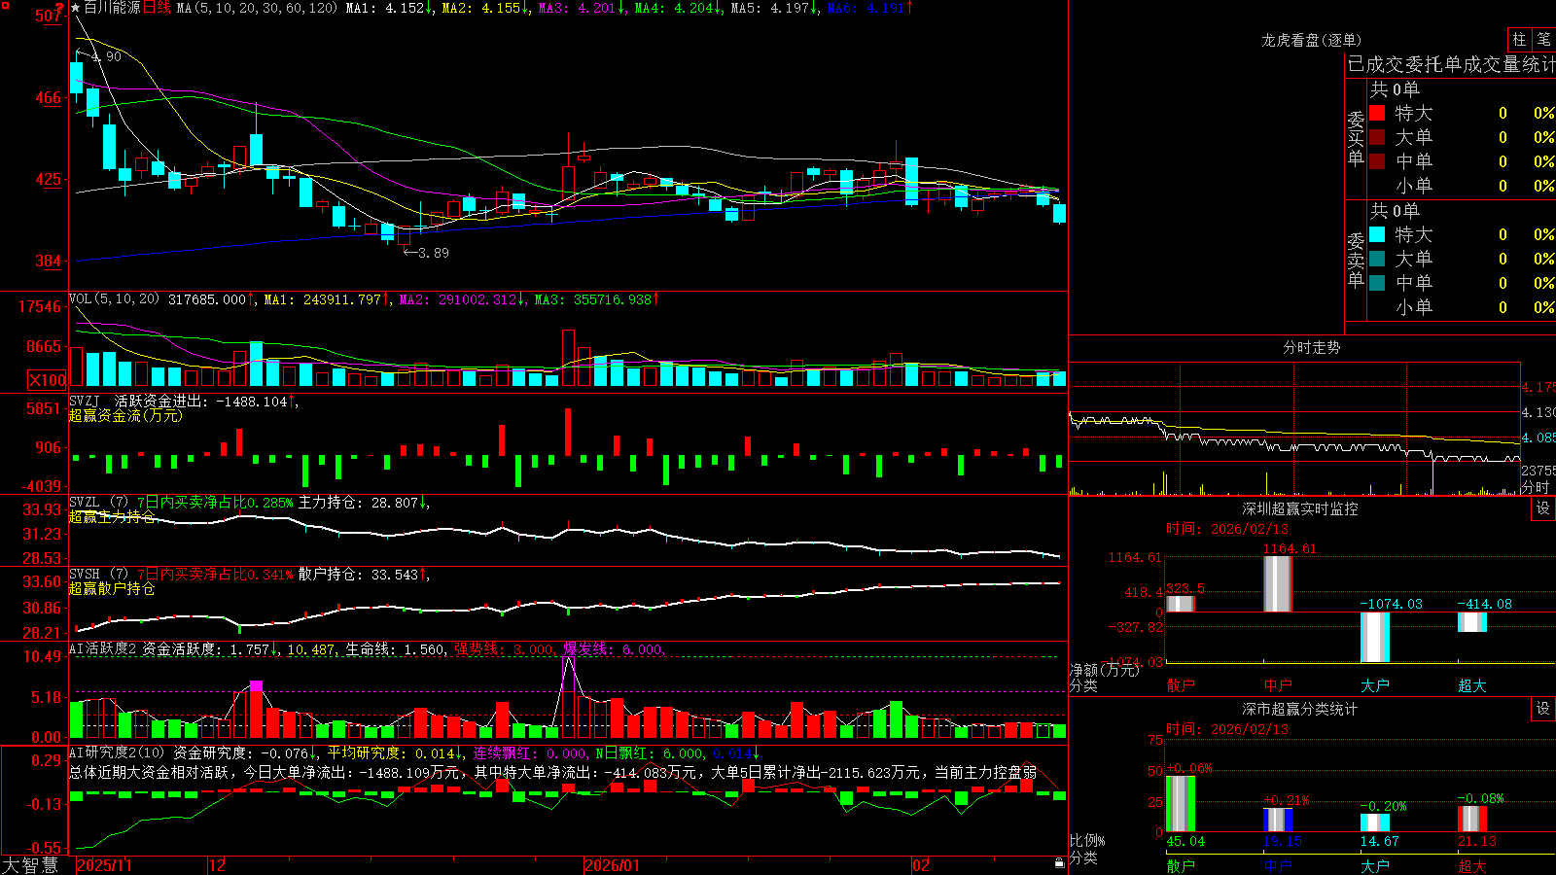Click the lock icon on the date axis
This screenshot has width=1556, height=875.
1060,862
